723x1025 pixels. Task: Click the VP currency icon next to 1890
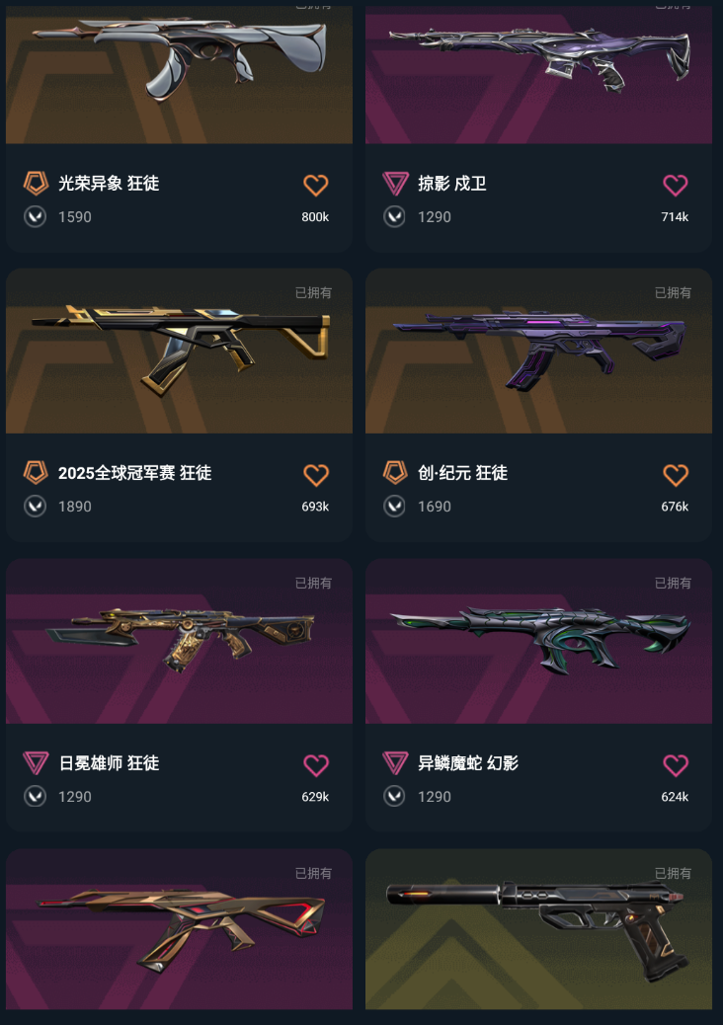tap(36, 506)
